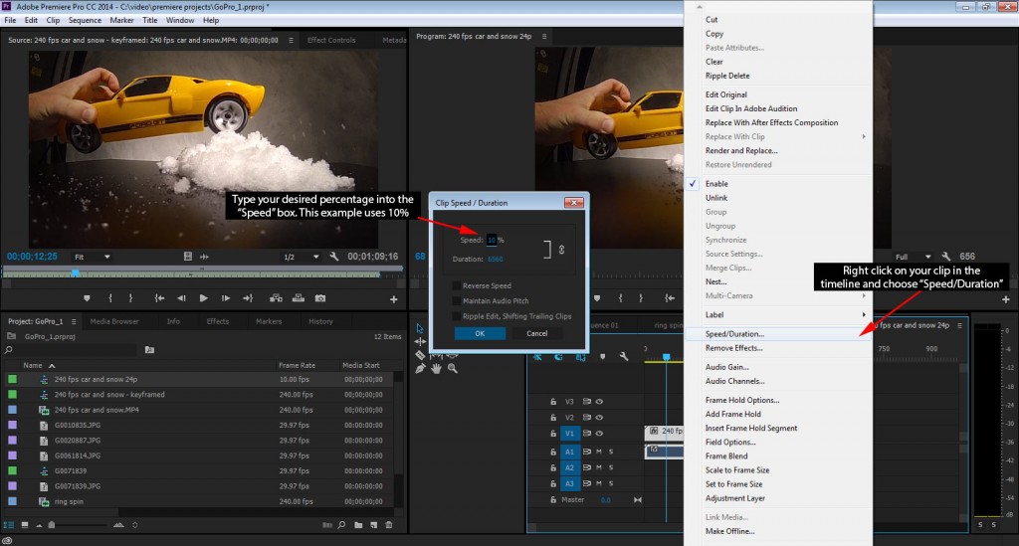Select the Hand tool
This screenshot has height=546, width=1019.
click(x=436, y=368)
